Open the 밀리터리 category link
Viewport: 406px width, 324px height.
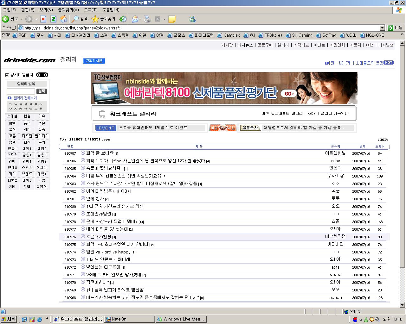pos(42,136)
